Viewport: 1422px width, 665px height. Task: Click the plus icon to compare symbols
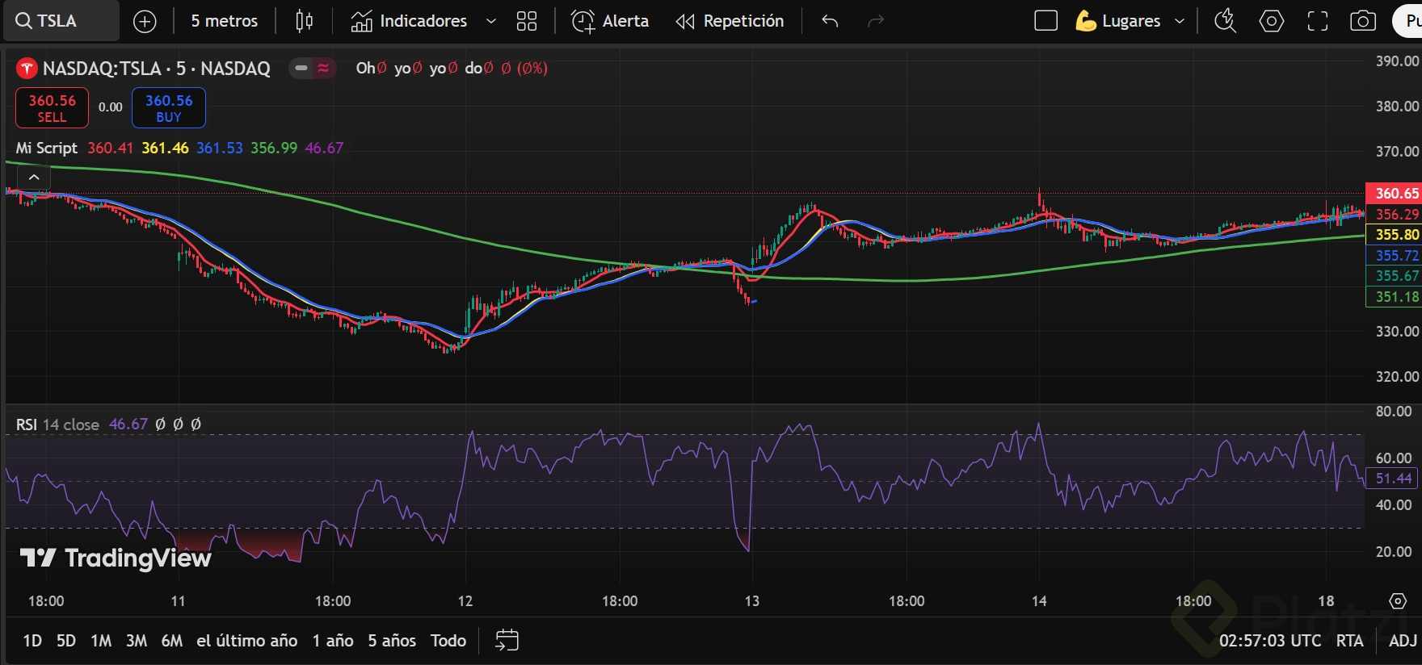coord(145,22)
